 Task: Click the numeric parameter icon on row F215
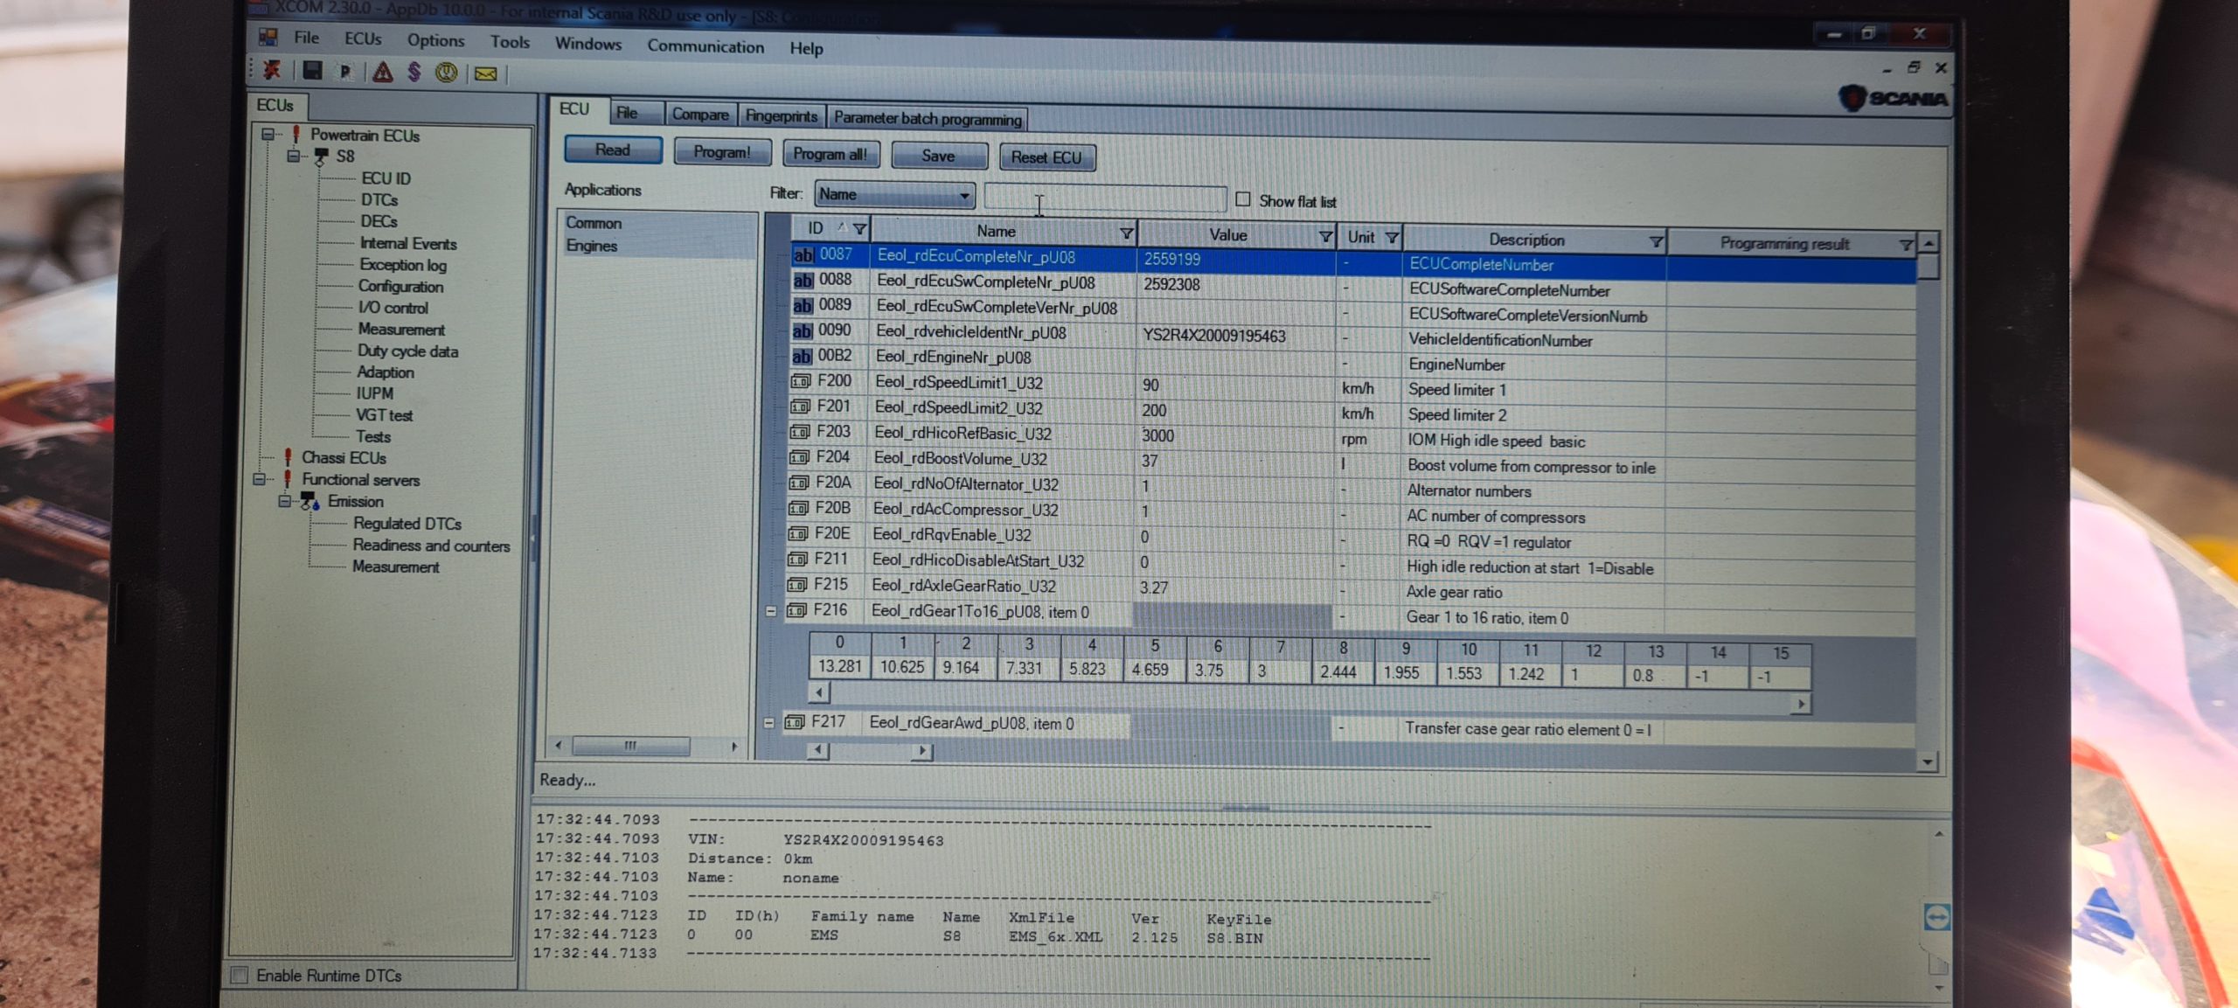796,584
